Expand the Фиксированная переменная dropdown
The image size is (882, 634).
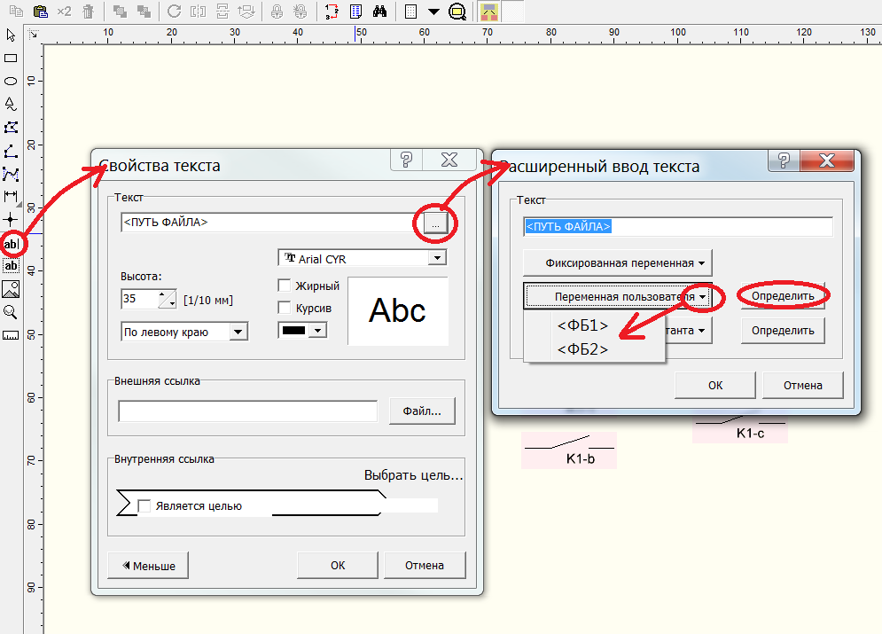pos(618,262)
